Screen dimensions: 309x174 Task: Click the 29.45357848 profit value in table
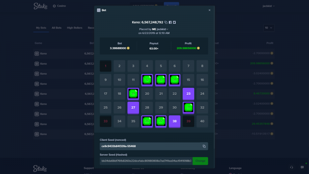click(261, 124)
